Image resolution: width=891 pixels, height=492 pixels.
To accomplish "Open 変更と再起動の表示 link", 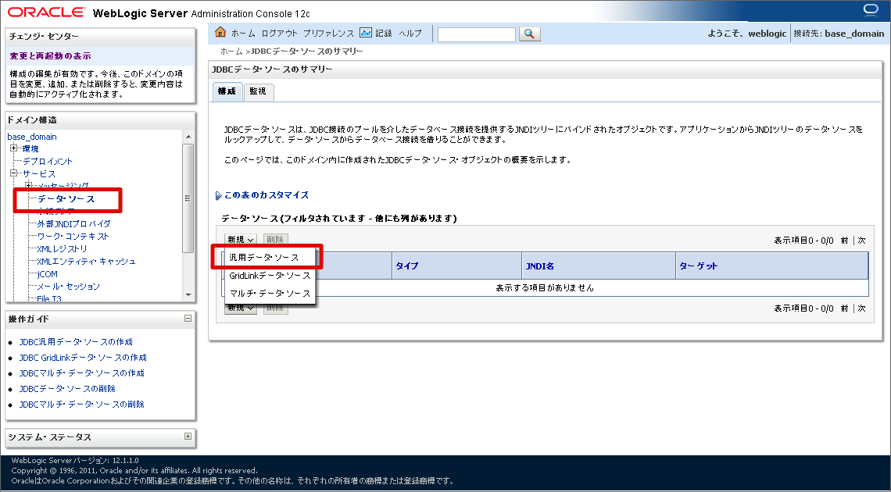I will coord(51,56).
